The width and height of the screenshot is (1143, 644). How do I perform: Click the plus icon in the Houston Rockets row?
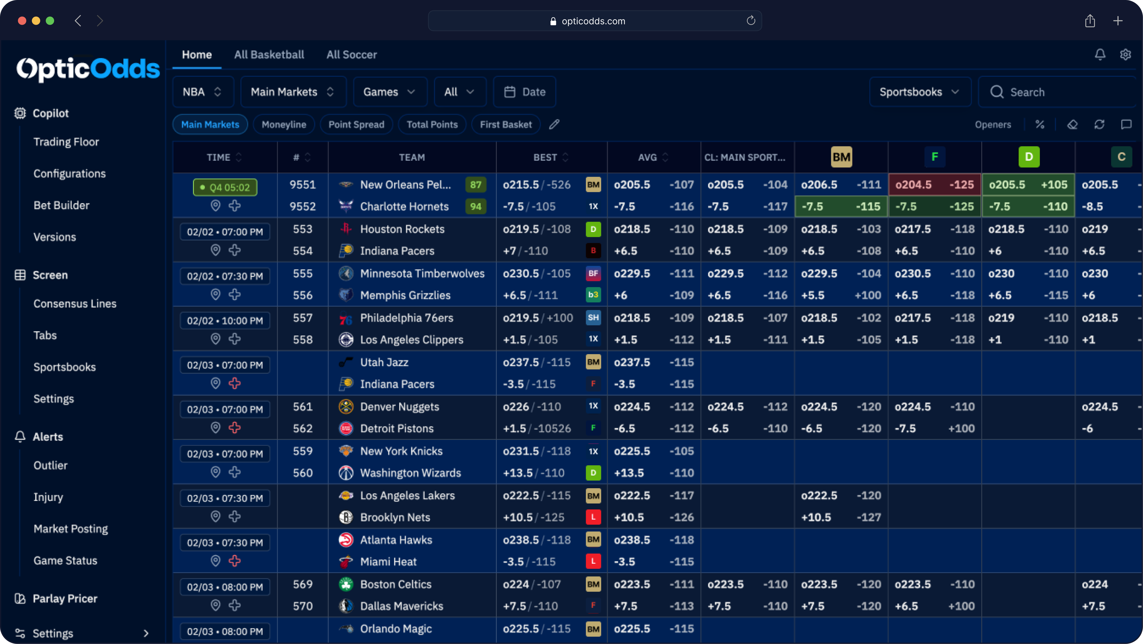[235, 250]
